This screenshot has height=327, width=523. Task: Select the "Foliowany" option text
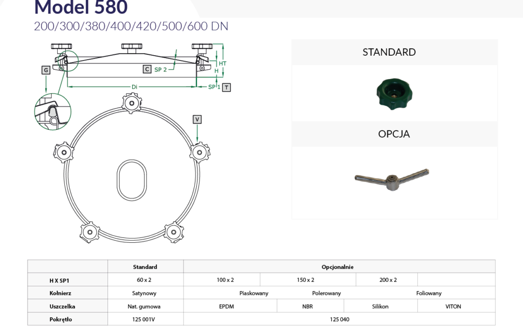(429, 293)
